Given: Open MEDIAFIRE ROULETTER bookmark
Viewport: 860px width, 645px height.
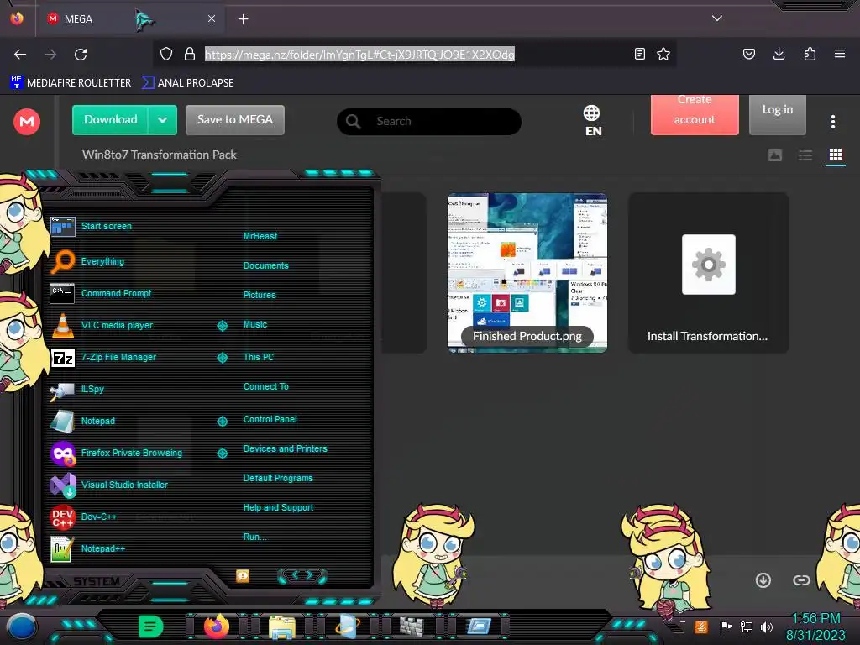Looking at the screenshot, I should (x=71, y=83).
